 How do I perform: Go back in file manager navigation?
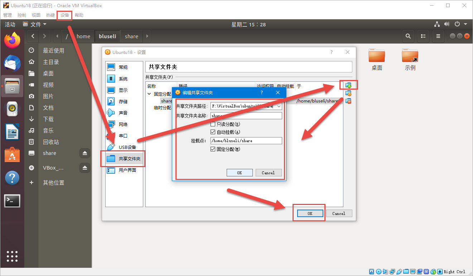click(33, 36)
